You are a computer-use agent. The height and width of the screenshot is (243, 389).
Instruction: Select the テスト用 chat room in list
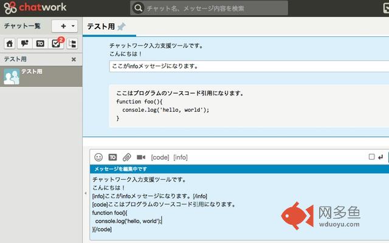pyautogui.click(x=41, y=77)
